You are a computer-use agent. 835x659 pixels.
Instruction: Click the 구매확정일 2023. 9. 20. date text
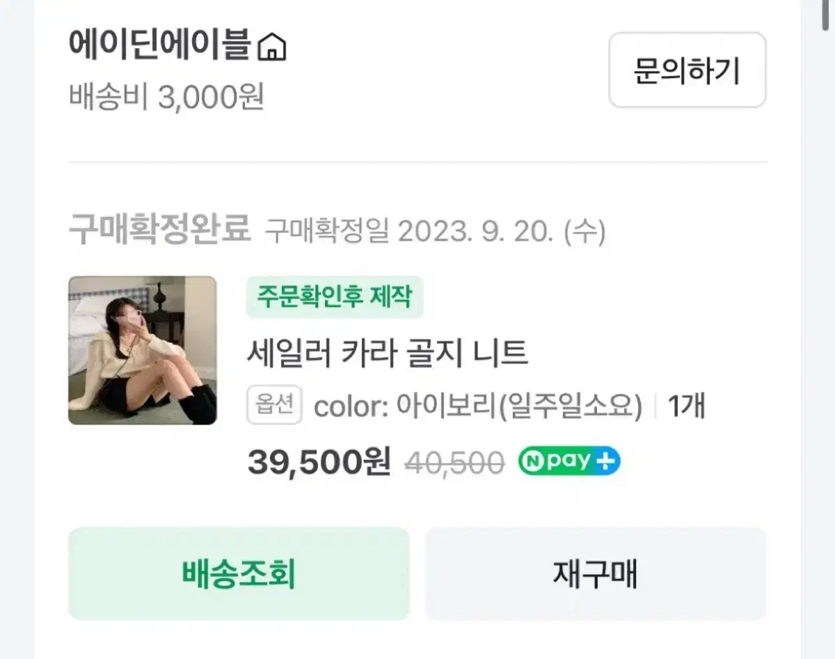point(435,232)
